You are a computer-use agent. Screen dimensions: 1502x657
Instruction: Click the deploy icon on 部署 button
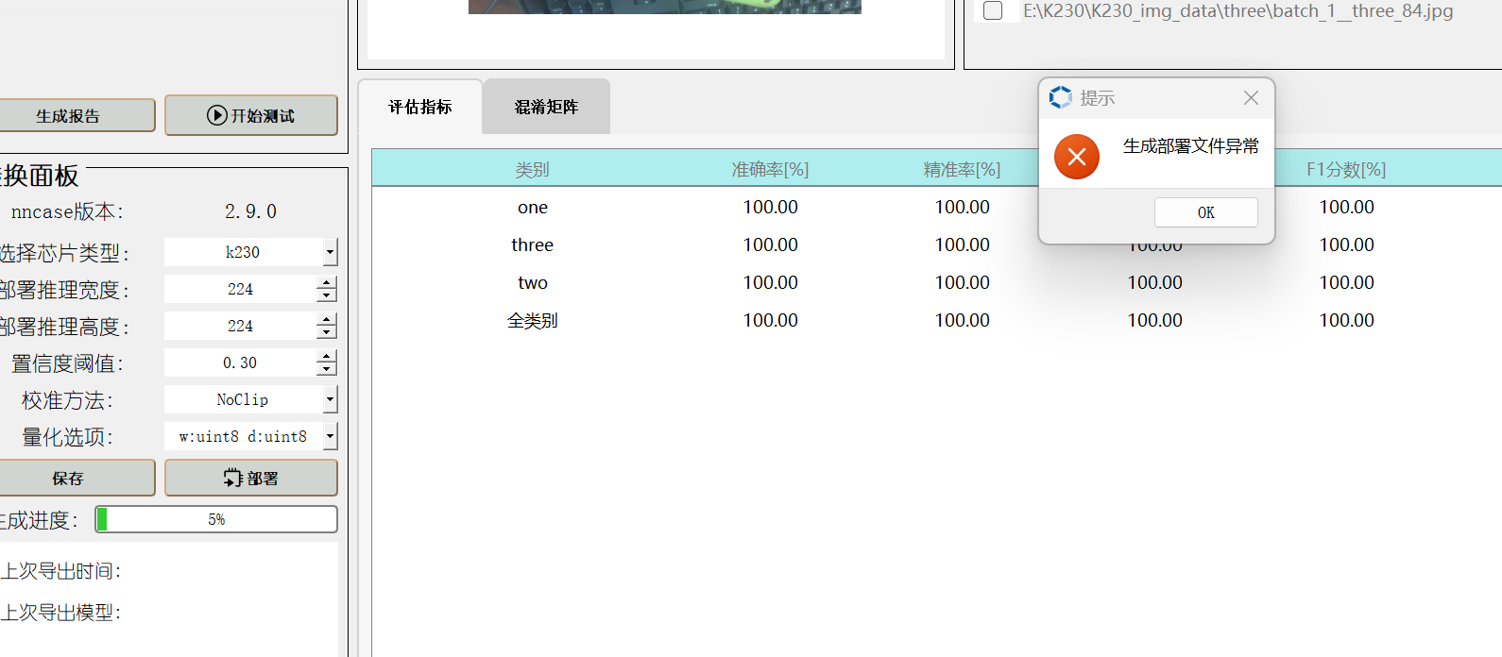(x=232, y=479)
